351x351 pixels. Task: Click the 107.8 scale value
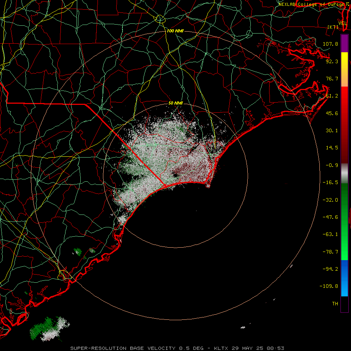[330, 44]
